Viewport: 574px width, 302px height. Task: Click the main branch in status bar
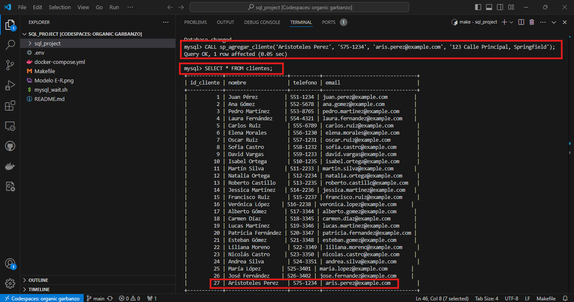point(96,298)
